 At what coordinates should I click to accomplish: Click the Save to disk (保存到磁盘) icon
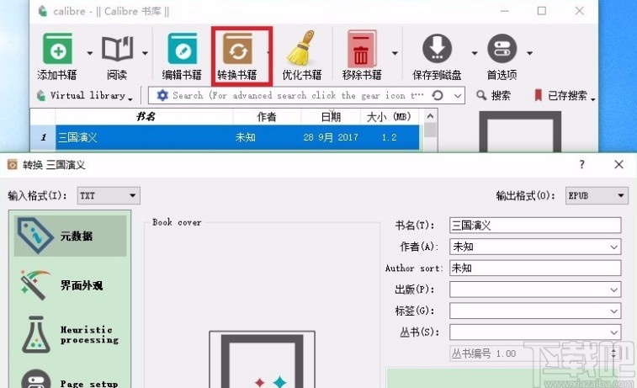pos(437,48)
